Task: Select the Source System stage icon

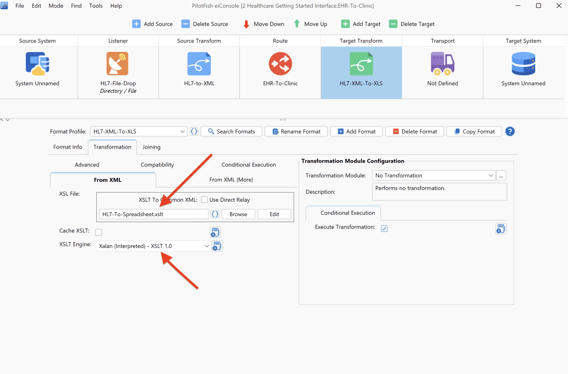Action: pos(37,63)
